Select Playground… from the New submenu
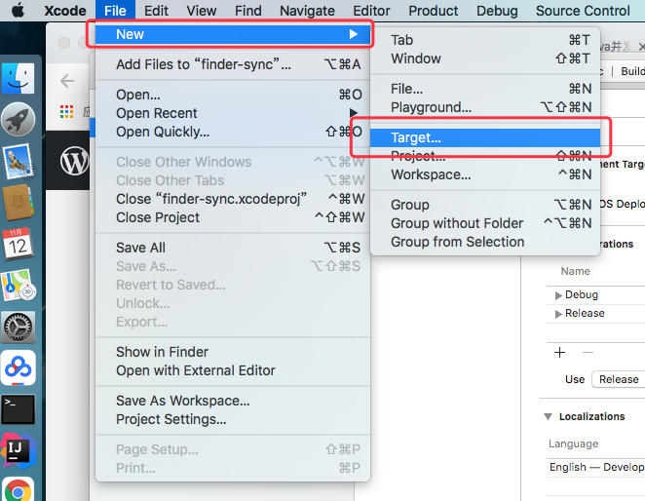 pyautogui.click(x=431, y=107)
